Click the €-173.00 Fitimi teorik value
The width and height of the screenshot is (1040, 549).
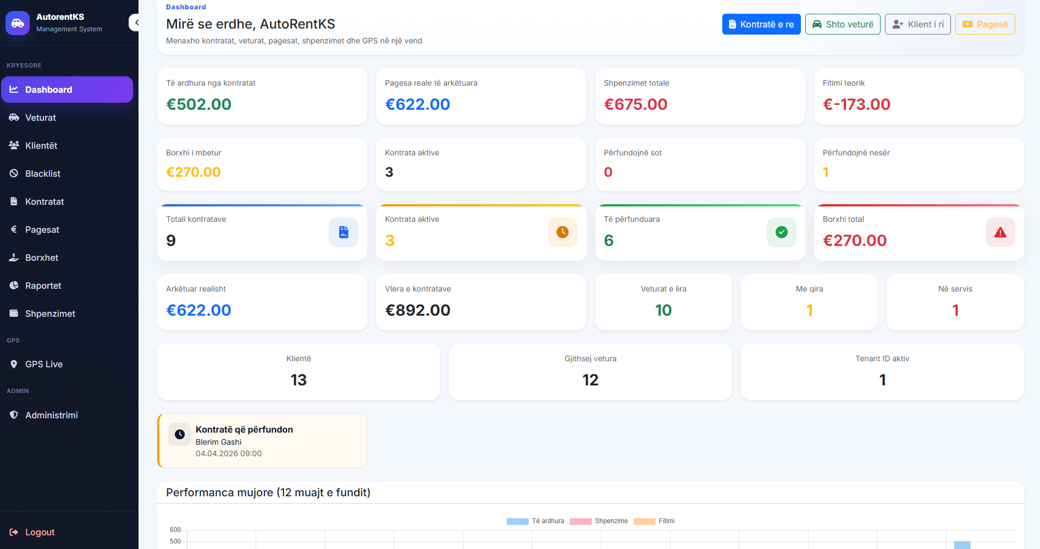point(856,104)
